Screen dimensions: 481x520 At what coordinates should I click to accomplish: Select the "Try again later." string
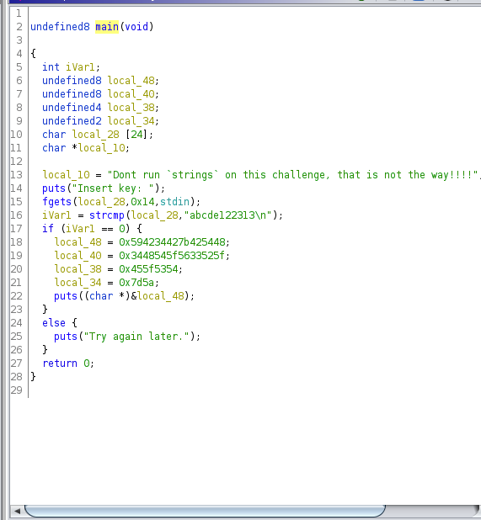(x=136, y=337)
